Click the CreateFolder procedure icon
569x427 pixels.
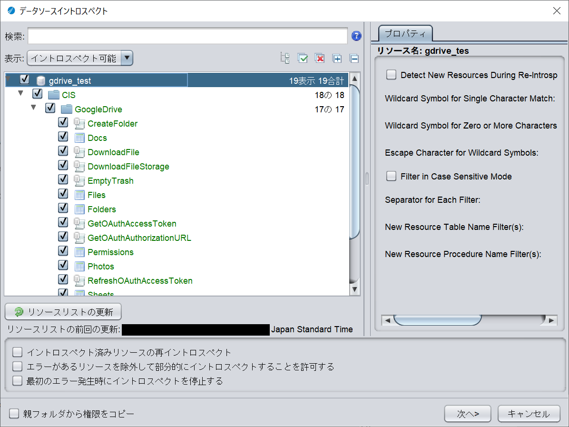(x=79, y=123)
